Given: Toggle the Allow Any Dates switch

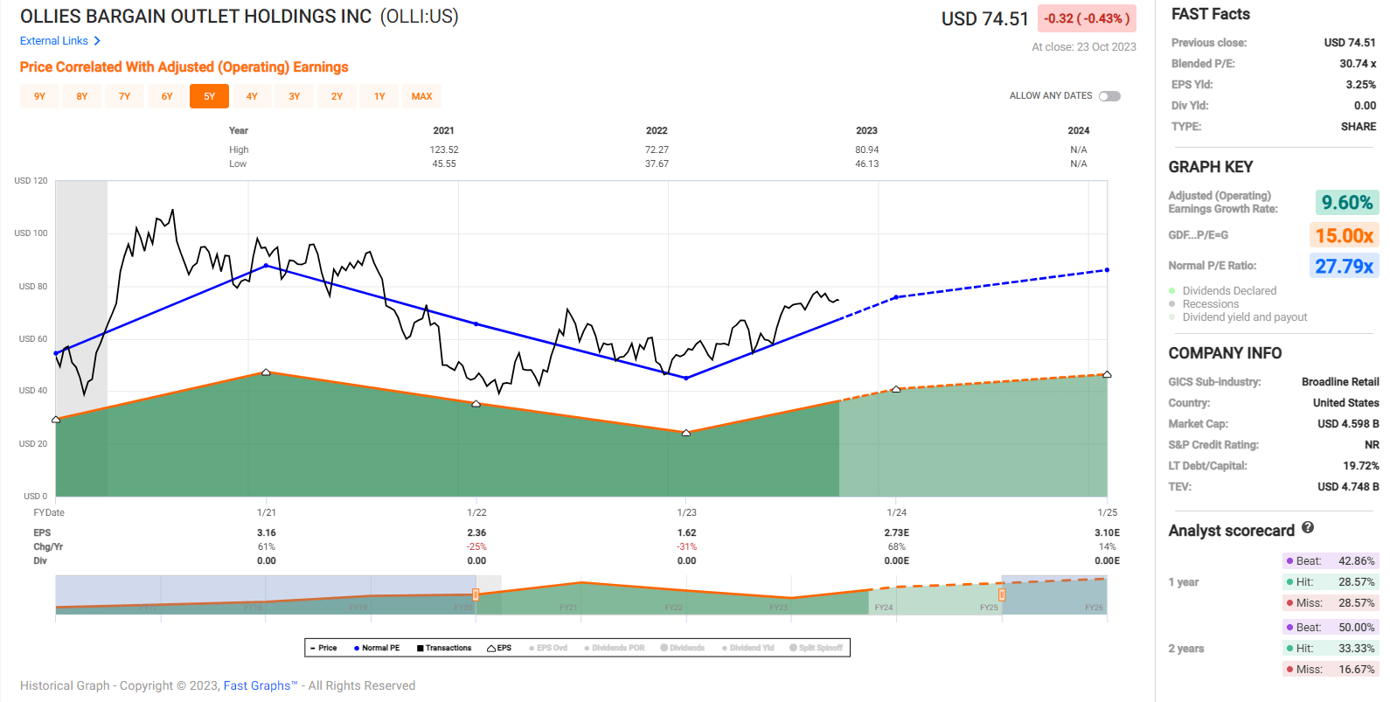Looking at the screenshot, I should pos(1109,96).
